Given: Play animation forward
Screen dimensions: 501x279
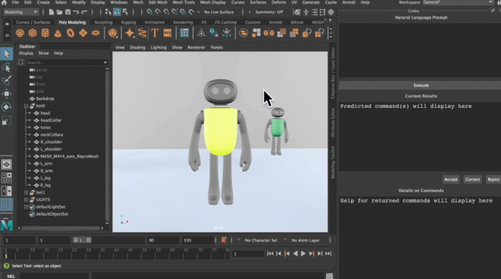Looking at the screenshot, I should (303, 253).
